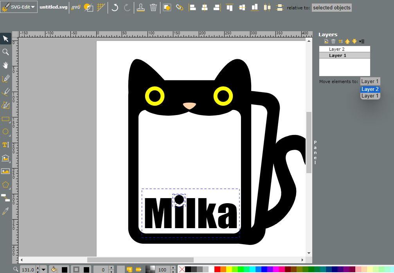The width and height of the screenshot is (394, 273).
Task: Pick the red swatch in the color palette
Action: 217,269
